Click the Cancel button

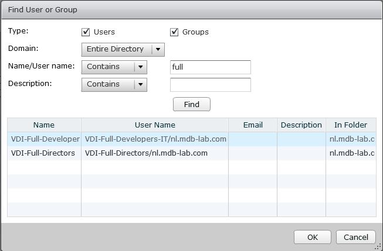point(355,237)
